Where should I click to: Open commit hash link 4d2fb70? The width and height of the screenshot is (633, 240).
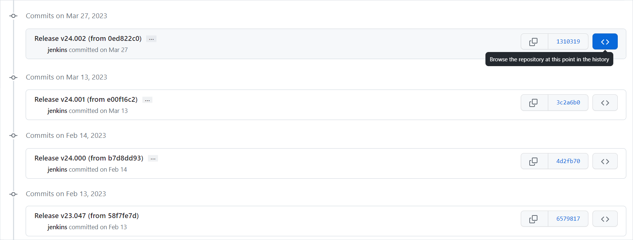(x=568, y=161)
